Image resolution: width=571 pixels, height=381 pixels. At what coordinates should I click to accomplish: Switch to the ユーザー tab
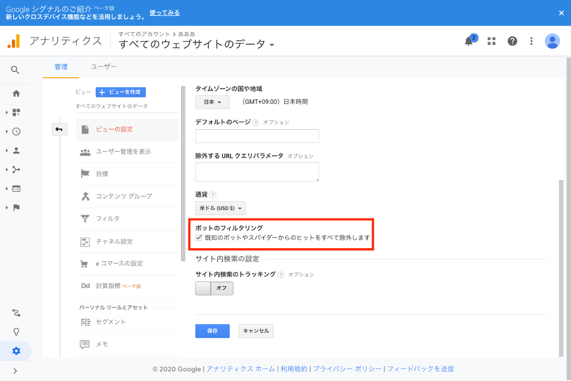[103, 67]
